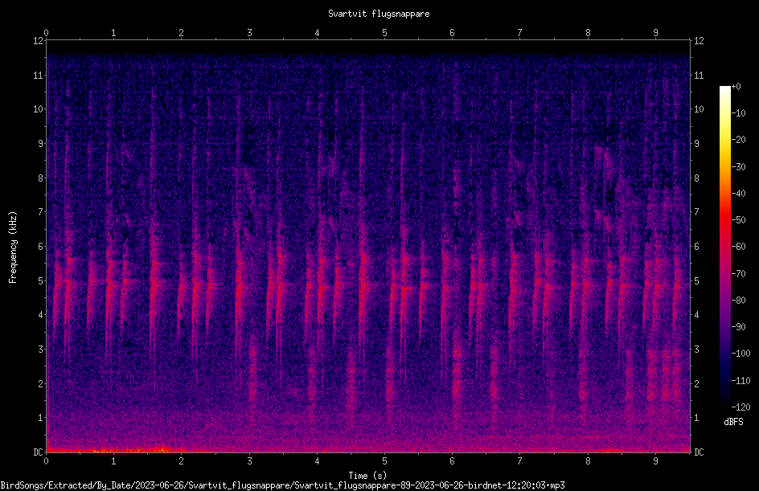Screen dimensions: 759x491
Task: Click the '9' tick on the bottom time axis
Action: coord(655,461)
